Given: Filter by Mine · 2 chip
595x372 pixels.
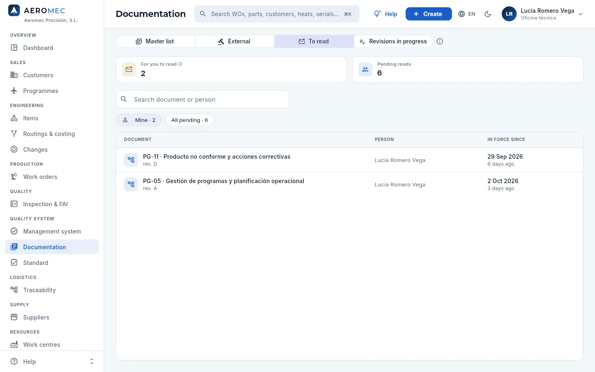Looking at the screenshot, I should (x=139, y=120).
